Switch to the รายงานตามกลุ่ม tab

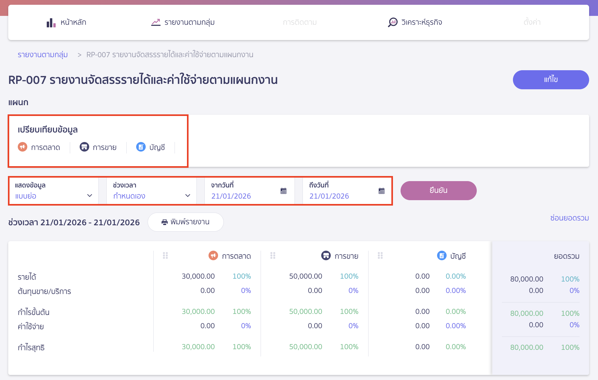click(182, 22)
